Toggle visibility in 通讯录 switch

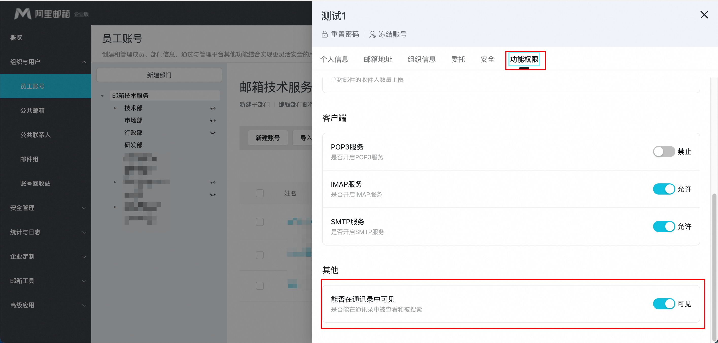click(664, 304)
